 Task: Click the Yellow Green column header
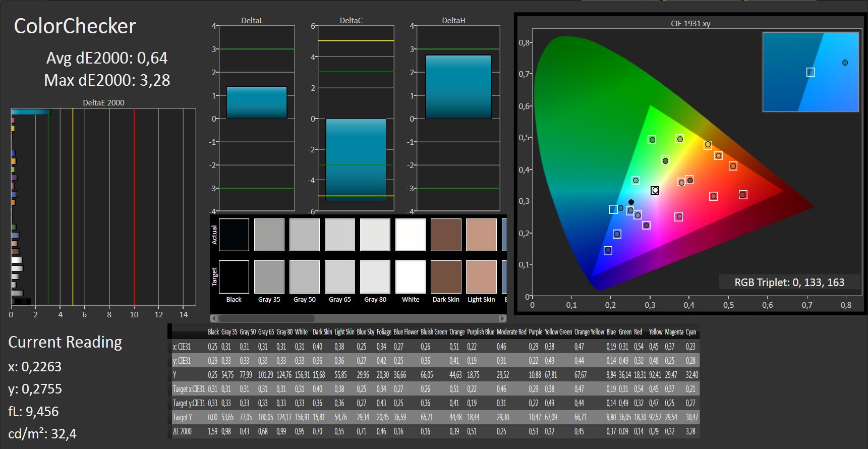click(x=558, y=332)
